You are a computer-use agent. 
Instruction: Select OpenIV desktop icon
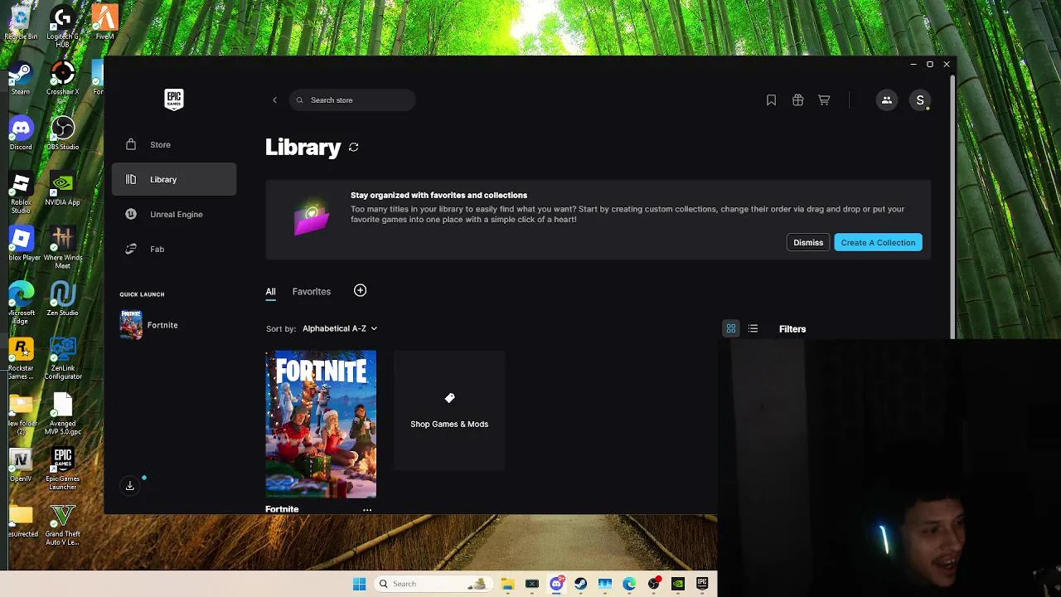pos(21,466)
